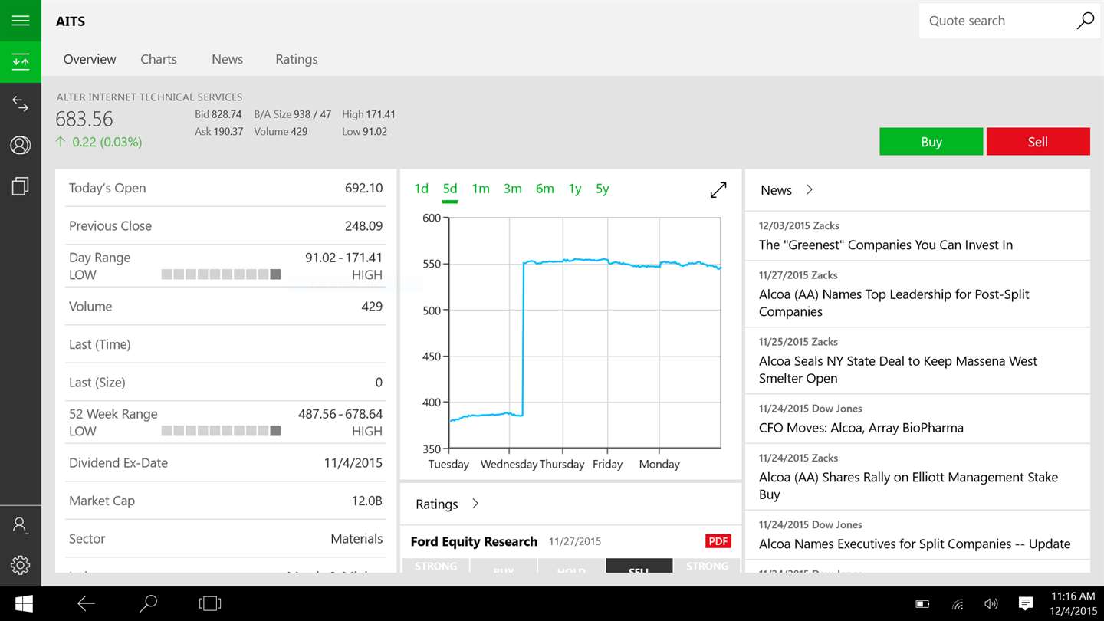Image resolution: width=1104 pixels, height=621 pixels.
Task: Switch to the Charts tab
Action: 159,59
